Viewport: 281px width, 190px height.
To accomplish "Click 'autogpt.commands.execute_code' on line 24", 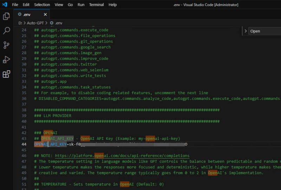I will [x=75, y=30].
